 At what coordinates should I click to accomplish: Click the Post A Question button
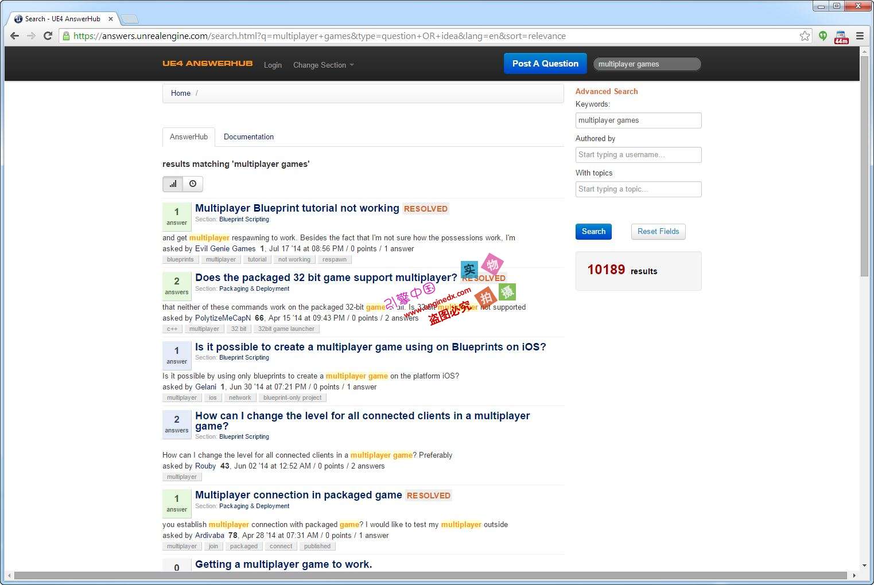pos(545,64)
